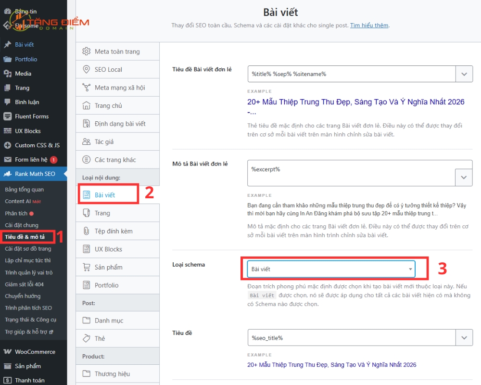
Task: Open Content AI submenu item
Action: [23, 202]
